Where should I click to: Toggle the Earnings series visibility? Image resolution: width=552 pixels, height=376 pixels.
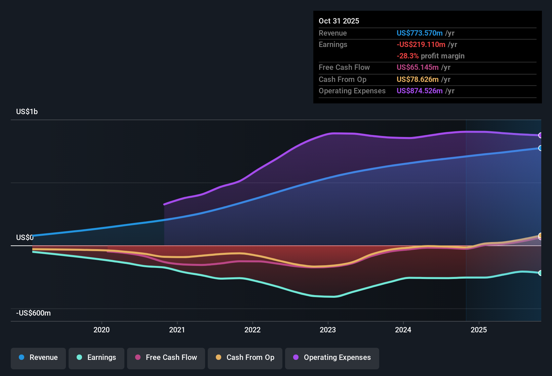(x=96, y=358)
